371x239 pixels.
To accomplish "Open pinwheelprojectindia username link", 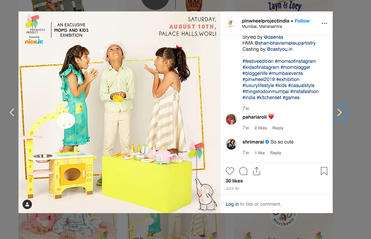I will 265,21.
